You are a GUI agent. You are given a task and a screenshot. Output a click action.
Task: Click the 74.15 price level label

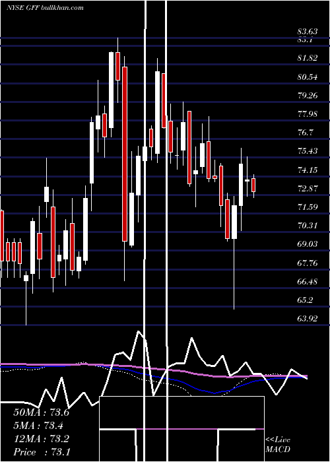308,170
